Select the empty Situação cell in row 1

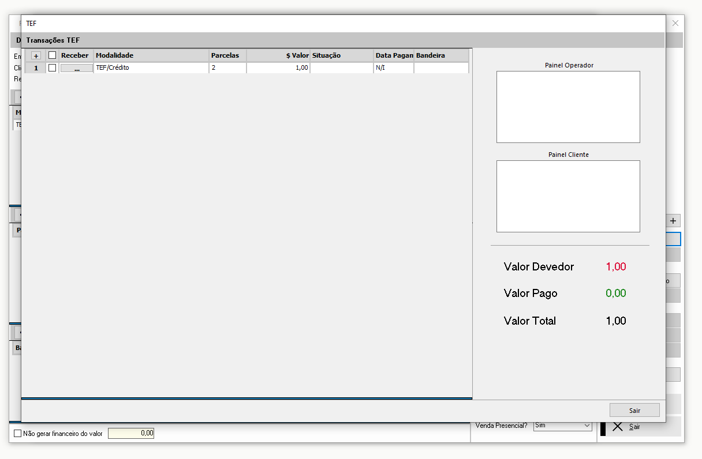342,68
